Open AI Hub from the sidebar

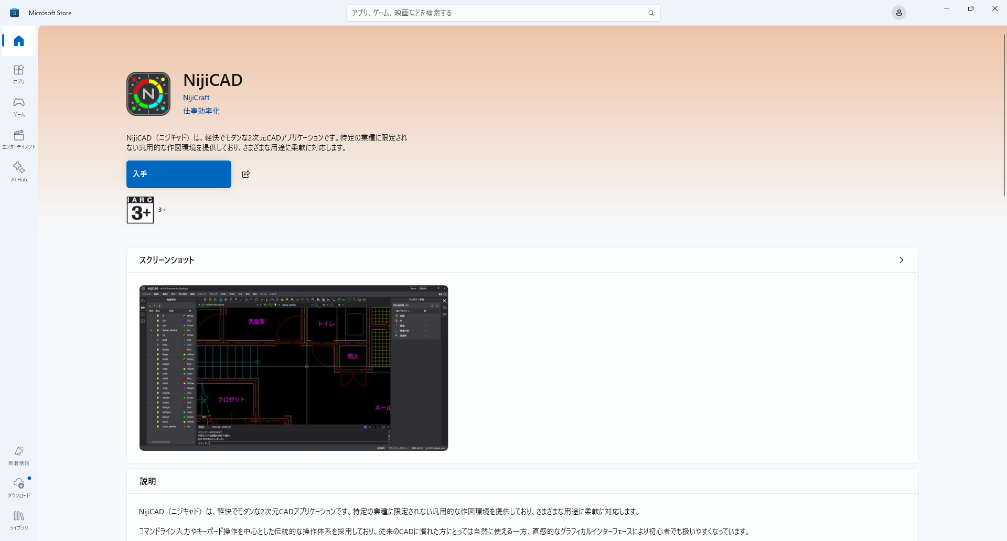pos(19,171)
